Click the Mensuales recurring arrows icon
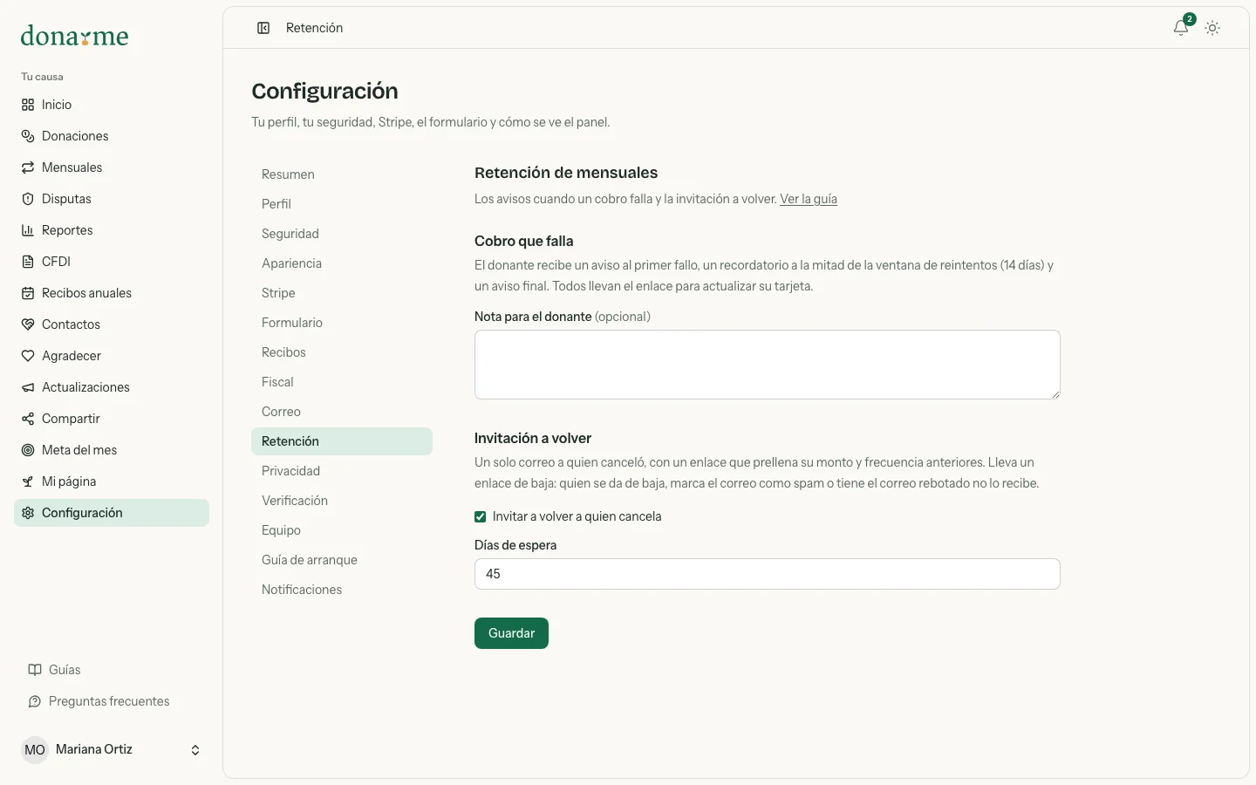The width and height of the screenshot is (1256, 785). (x=28, y=167)
